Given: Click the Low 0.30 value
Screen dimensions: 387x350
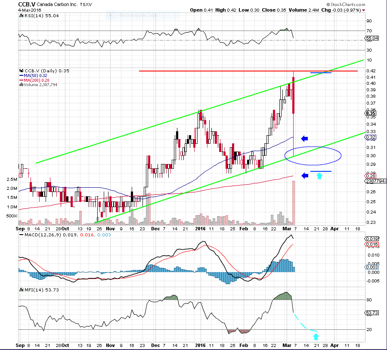Looking at the screenshot, I should (249, 10).
